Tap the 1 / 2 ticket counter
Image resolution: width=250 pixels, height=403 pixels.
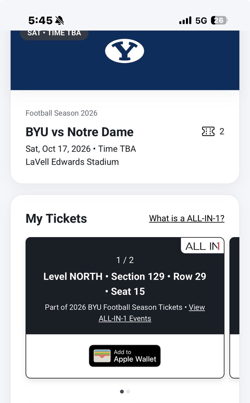[125, 260]
